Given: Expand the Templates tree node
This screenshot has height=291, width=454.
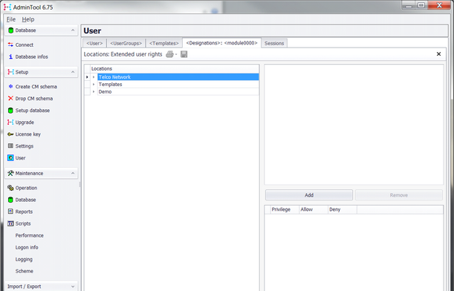Looking at the screenshot, I should click(x=94, y=84).
